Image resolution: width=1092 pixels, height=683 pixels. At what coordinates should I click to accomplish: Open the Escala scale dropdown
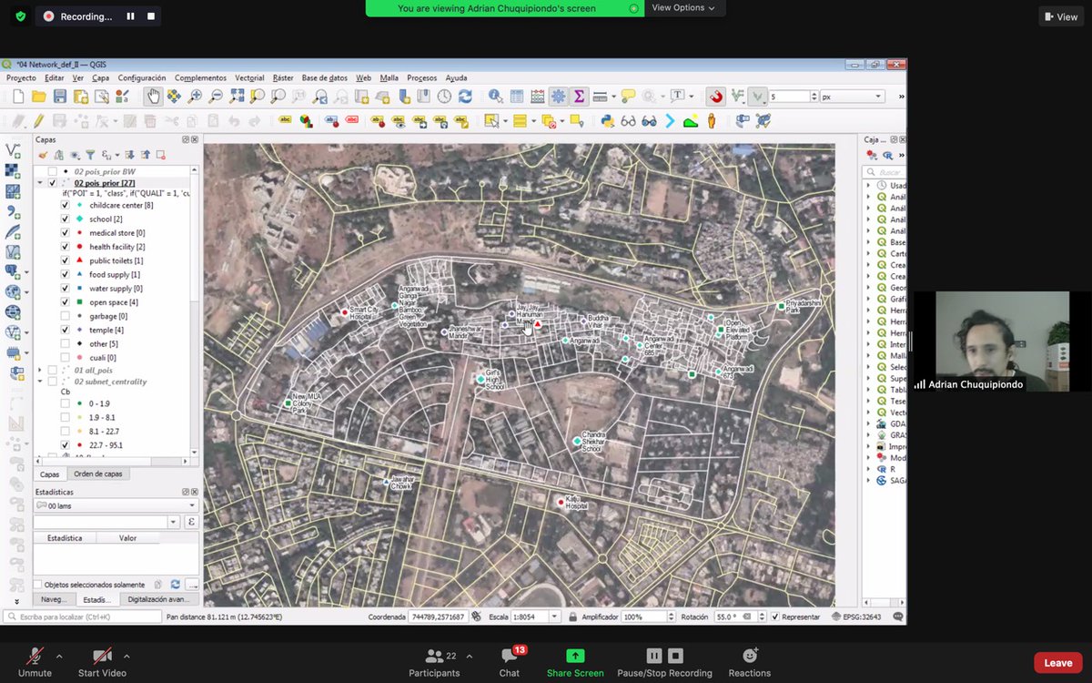point(554,617)
